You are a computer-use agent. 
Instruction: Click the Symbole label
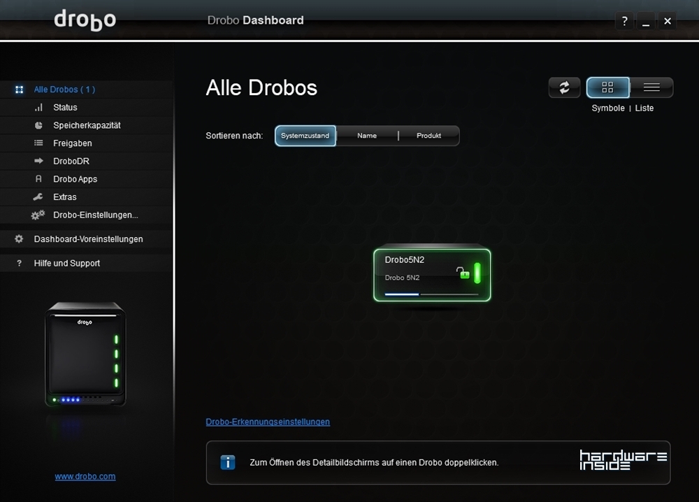click(x=608, y=108)
